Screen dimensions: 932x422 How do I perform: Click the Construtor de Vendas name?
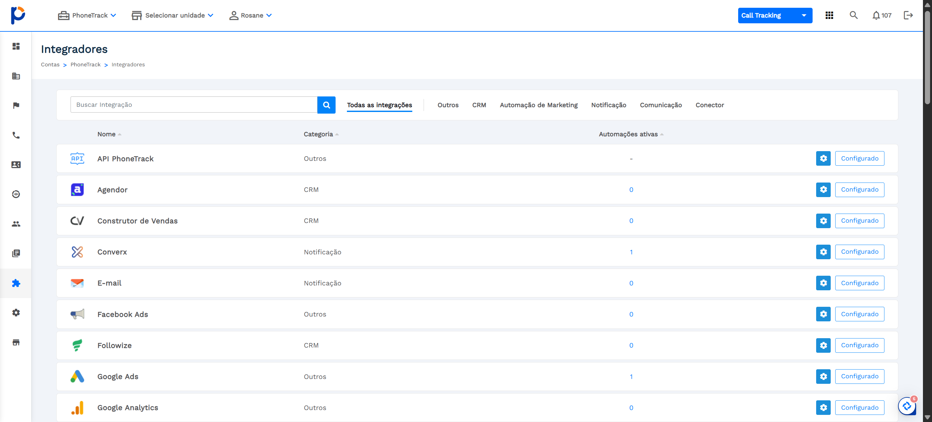[x=137, y=221]
